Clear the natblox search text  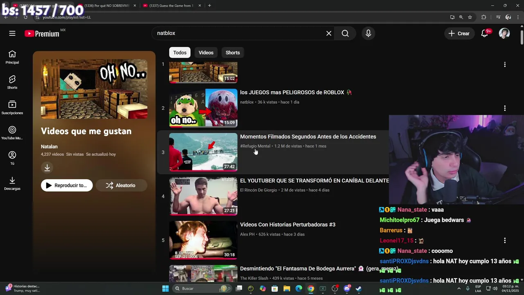329,33
